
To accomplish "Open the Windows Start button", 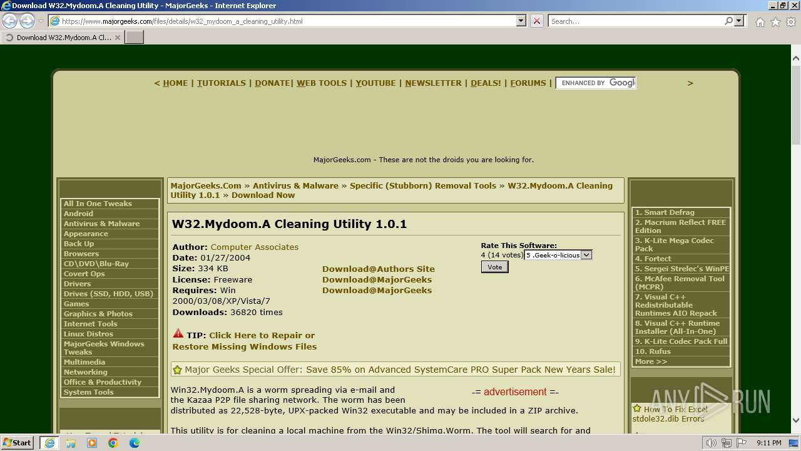I will pyautogui.click(x=18, y=442).
